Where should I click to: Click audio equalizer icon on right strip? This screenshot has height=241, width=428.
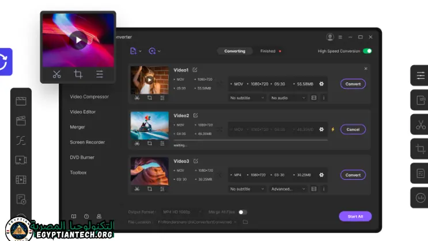[421, 198]
